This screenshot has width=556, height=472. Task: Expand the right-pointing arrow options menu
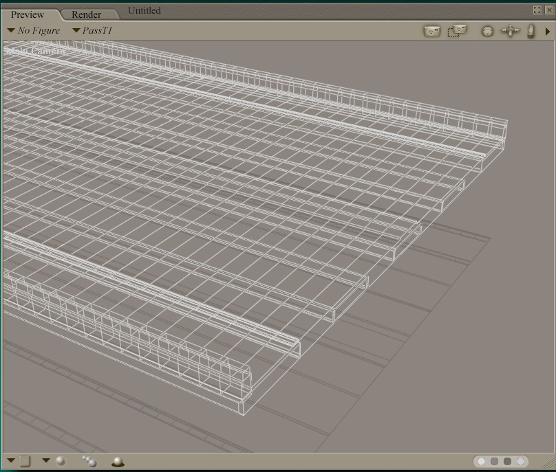pos(548,31)
